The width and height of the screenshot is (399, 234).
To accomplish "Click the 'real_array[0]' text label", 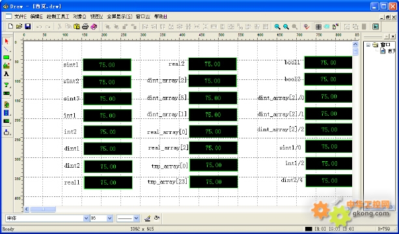I will [167, 132].
